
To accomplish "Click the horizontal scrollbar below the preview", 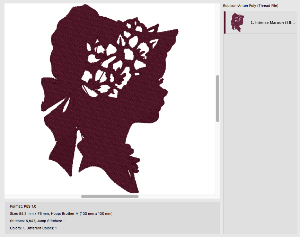I will pos(109,197).
